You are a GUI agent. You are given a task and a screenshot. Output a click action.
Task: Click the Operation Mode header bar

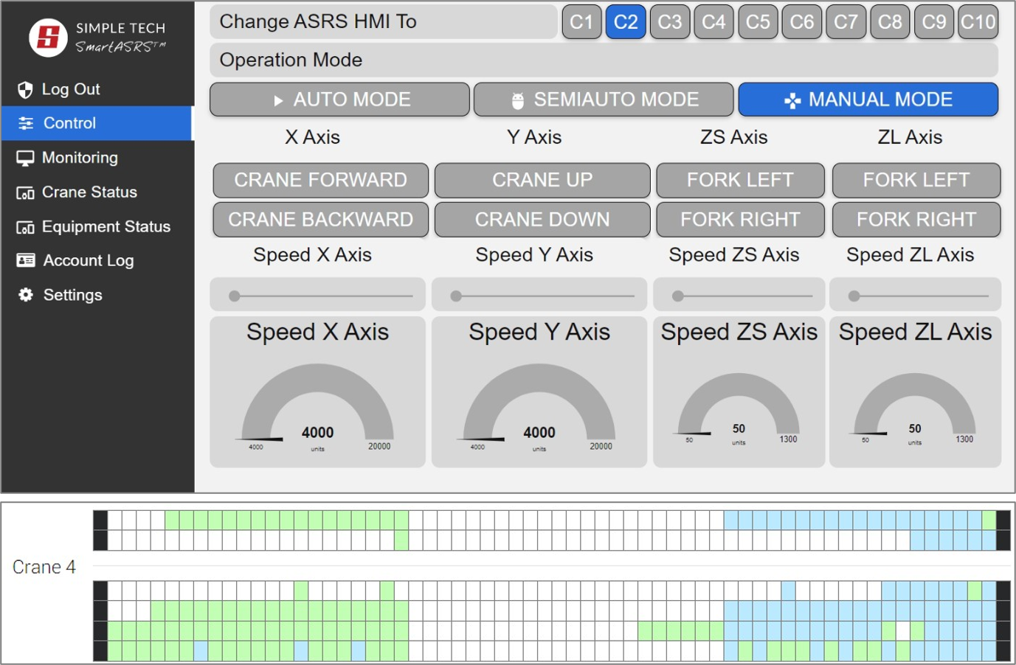[x=604, y=60]
